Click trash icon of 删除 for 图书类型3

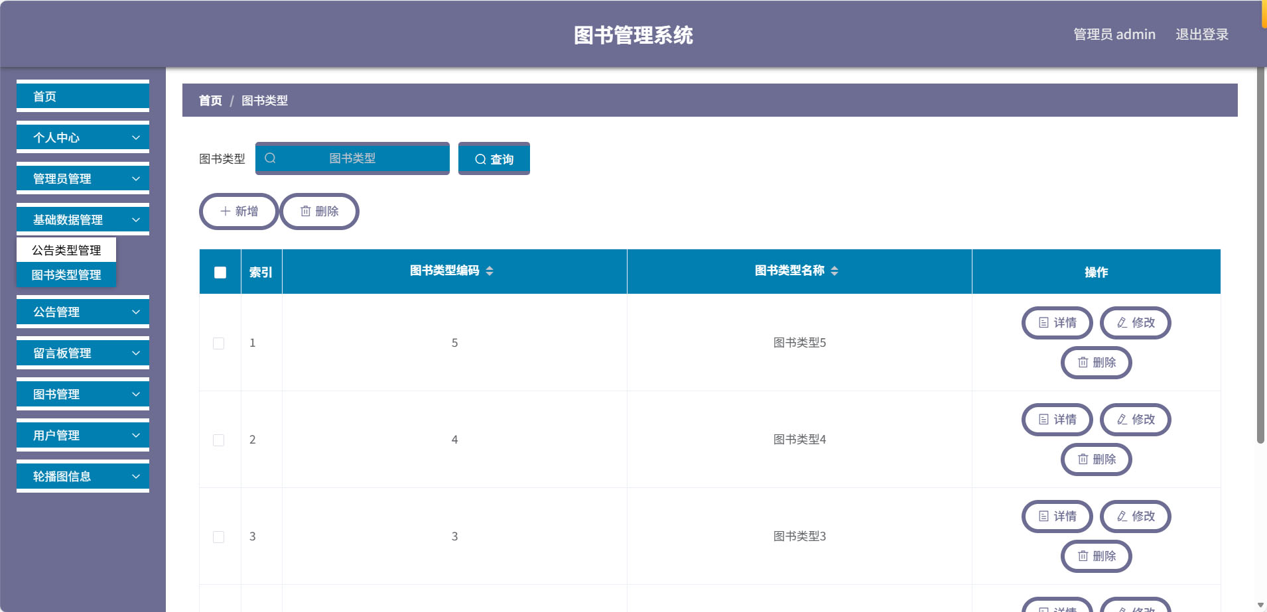click(x=1083, y=556)
